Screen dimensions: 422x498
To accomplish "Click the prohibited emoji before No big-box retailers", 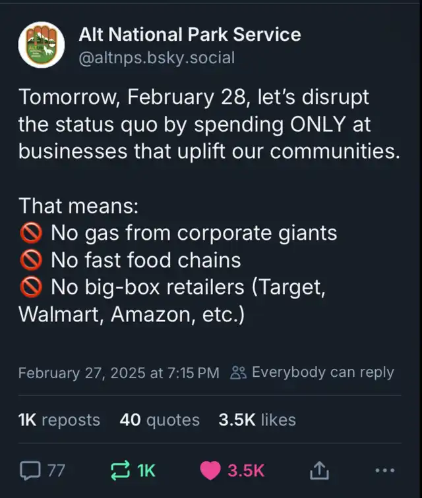I will [x=31, y=287].
